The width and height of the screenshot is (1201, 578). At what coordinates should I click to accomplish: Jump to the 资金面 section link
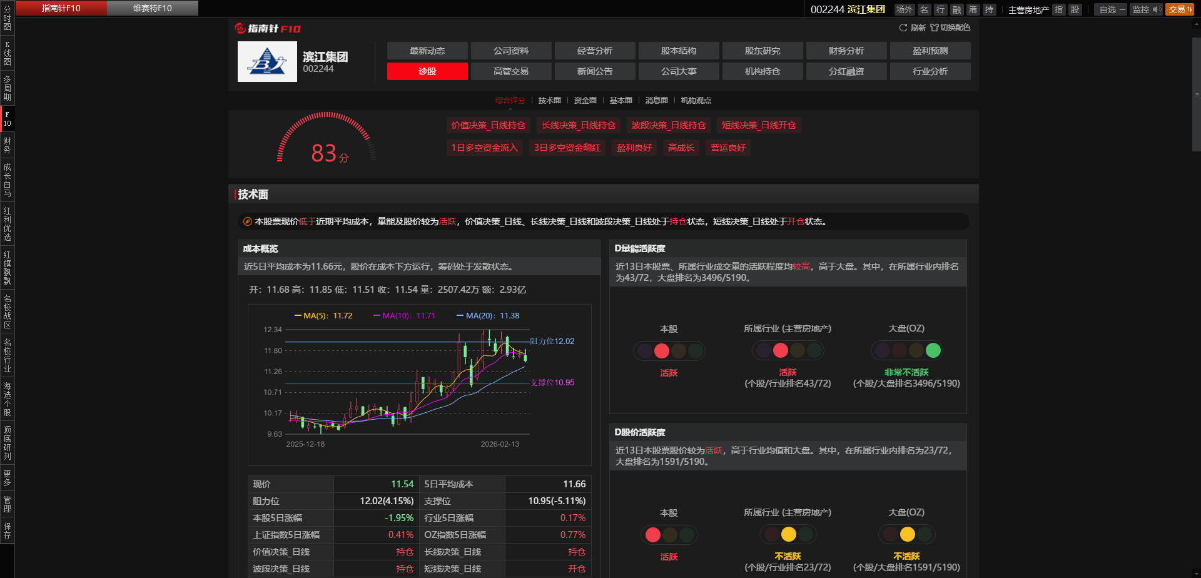(x=585, y=101)
